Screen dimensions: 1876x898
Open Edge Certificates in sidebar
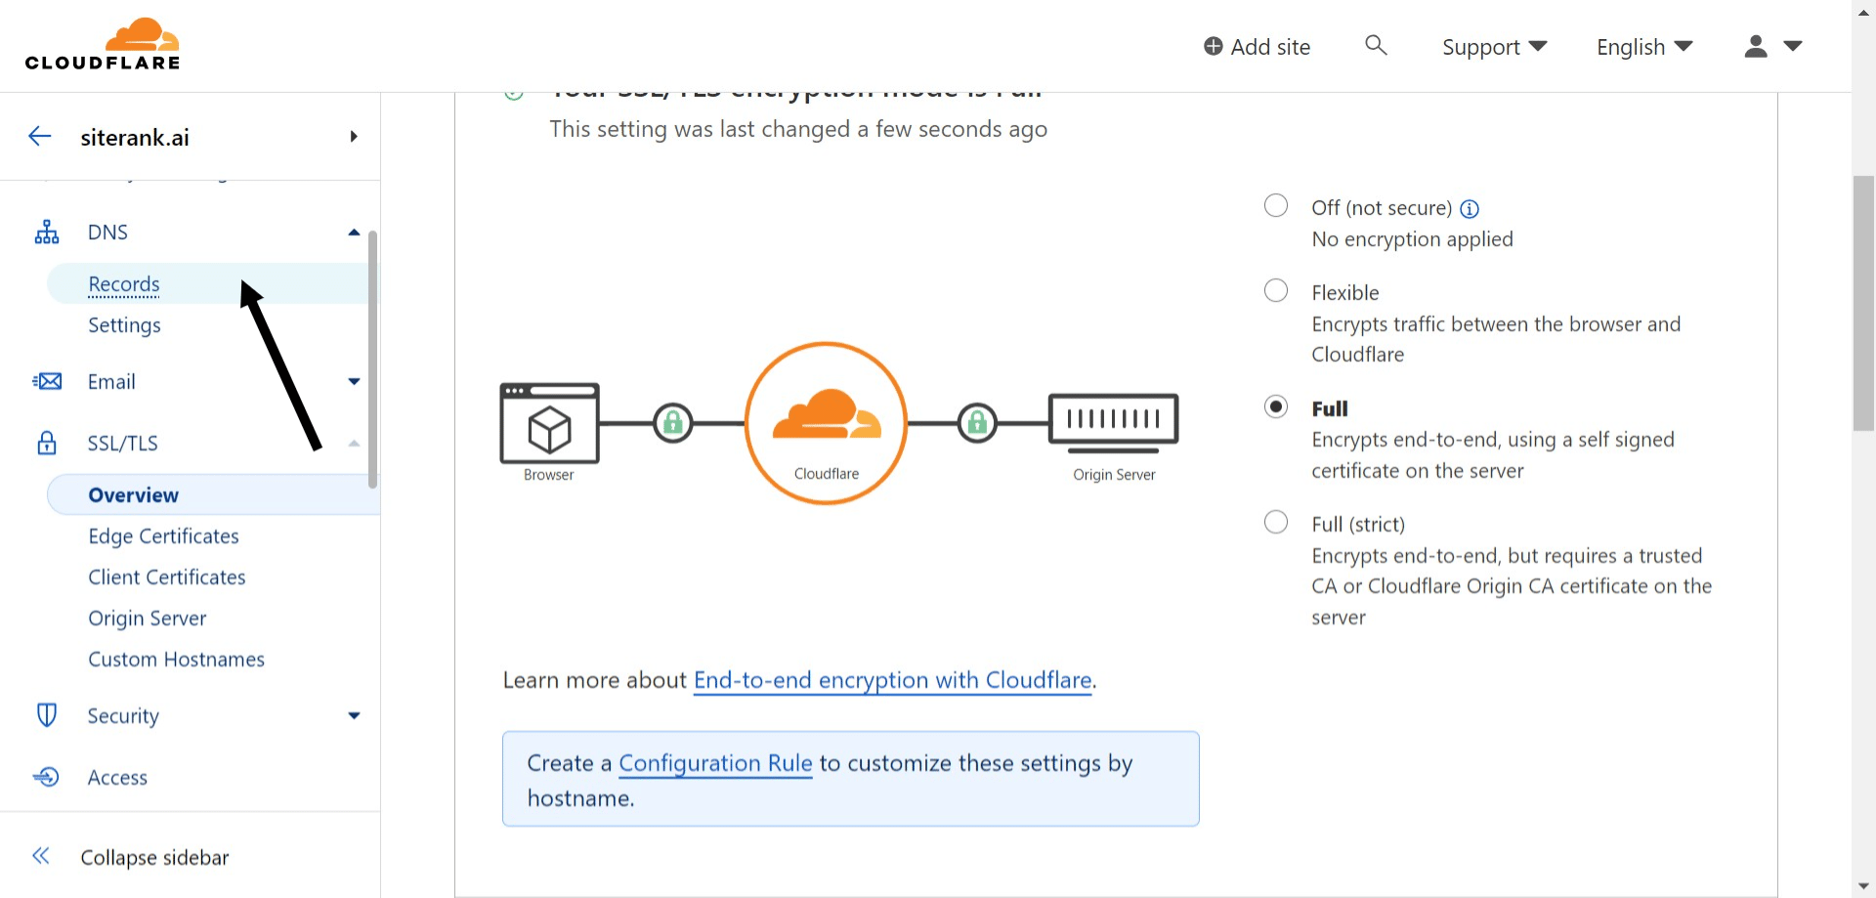click(x=163, y=536)
